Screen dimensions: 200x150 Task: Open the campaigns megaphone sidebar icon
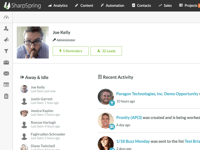click(x=6, y=40)
